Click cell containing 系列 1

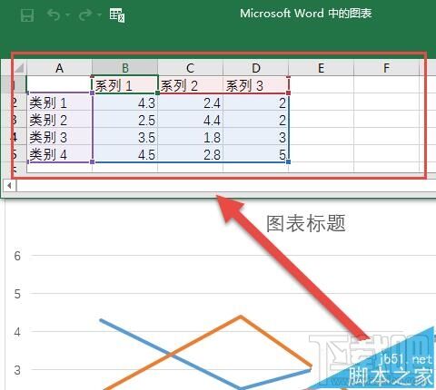coord(124,85)
